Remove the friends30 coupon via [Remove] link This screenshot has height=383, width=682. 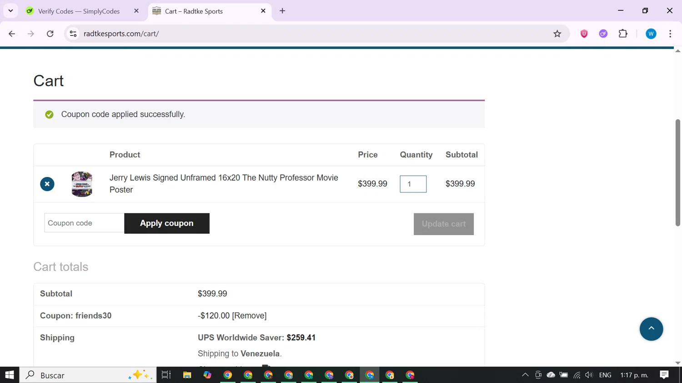(x=249, y=315)
